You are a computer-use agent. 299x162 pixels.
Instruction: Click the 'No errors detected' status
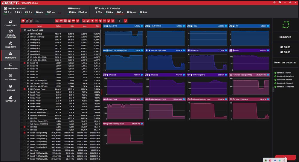coord(285,63)
